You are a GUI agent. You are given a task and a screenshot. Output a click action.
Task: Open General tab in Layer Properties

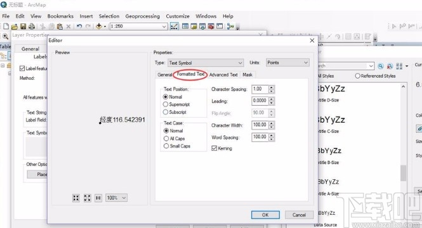point(30,49)
